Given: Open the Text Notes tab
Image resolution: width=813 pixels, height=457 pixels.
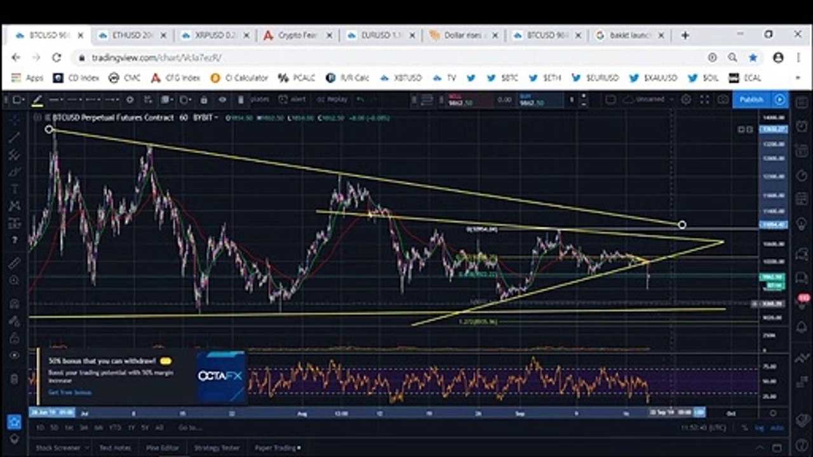Looking at the screenshot, I should [x=116, y=447].
